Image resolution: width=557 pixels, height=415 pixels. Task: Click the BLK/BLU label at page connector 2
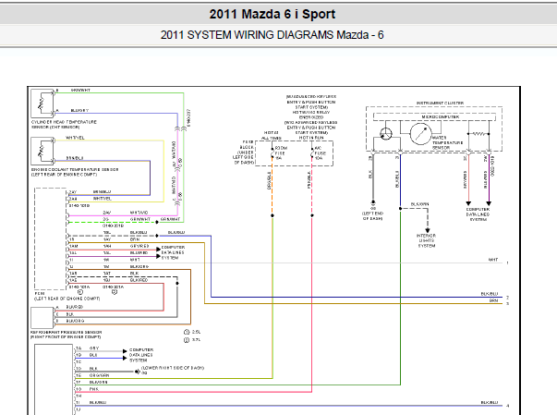490,294
